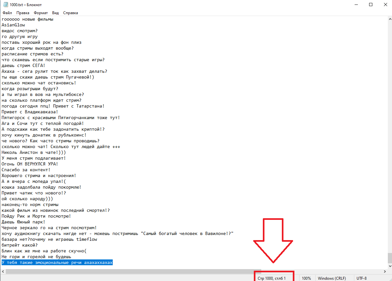Click line 'Даешь Южный парк!'
The width and height of the screenshot is (392, 281).
pyautogui.click(x=24, y=222)
